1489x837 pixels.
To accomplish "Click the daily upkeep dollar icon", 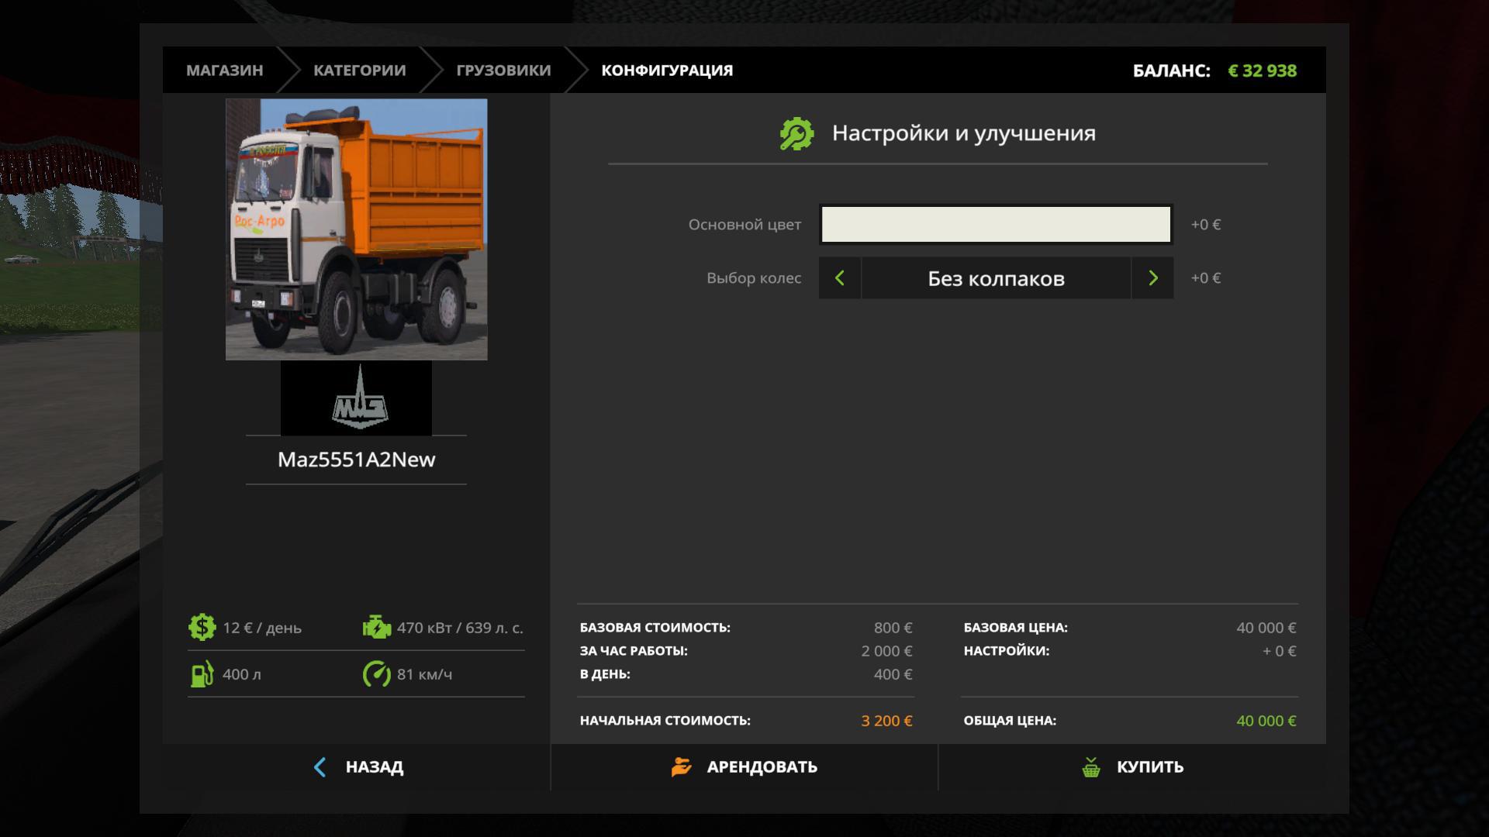I will point(202,627).
